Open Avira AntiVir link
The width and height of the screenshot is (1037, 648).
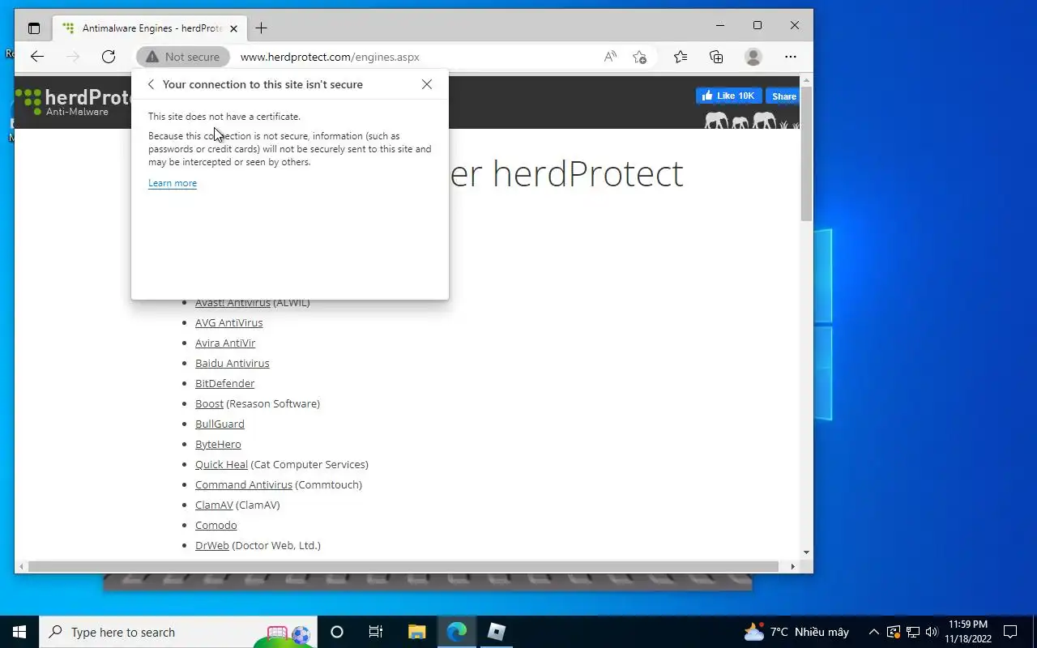[x=225, y=343]
